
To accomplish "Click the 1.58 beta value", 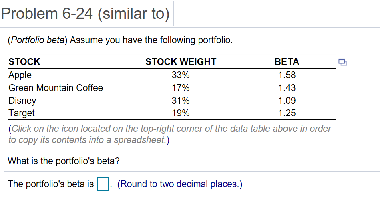I will coord(287,75).
